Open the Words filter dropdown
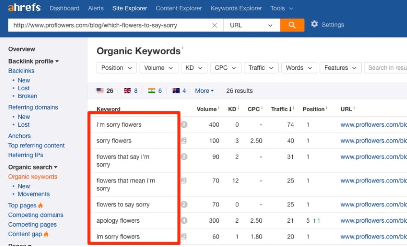Screen dimensions: 407x247 point(299,68)
